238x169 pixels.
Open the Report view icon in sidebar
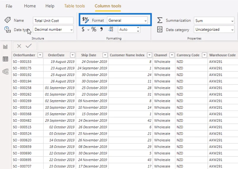(5, 47)
